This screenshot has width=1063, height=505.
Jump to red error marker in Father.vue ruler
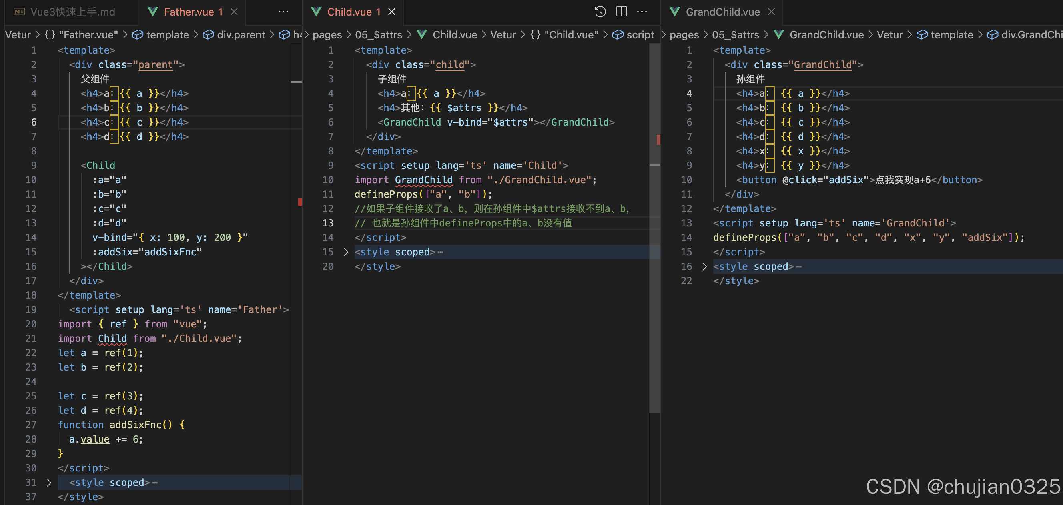(300, 202)
